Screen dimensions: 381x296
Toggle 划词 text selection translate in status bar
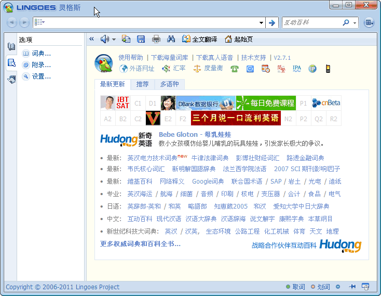point(320,287)
